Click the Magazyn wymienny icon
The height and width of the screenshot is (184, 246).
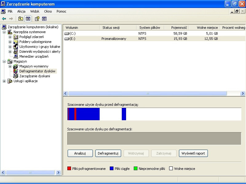point(16,66)
